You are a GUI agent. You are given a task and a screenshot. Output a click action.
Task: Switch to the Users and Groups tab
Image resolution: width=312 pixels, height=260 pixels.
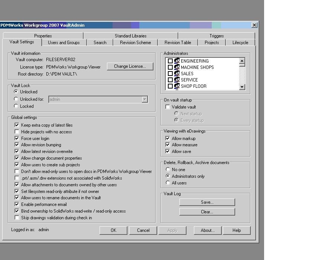[64, 43]
